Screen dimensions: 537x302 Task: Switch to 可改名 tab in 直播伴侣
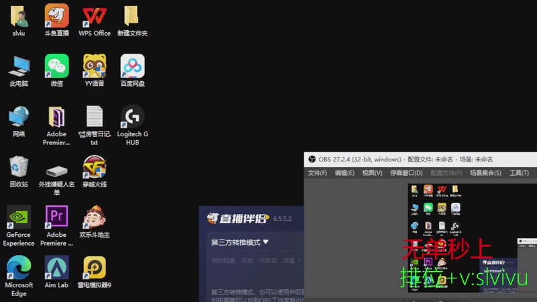point(268,260)
